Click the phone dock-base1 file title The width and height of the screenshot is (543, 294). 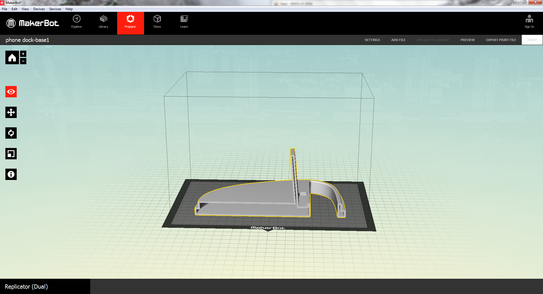point(27,40)
